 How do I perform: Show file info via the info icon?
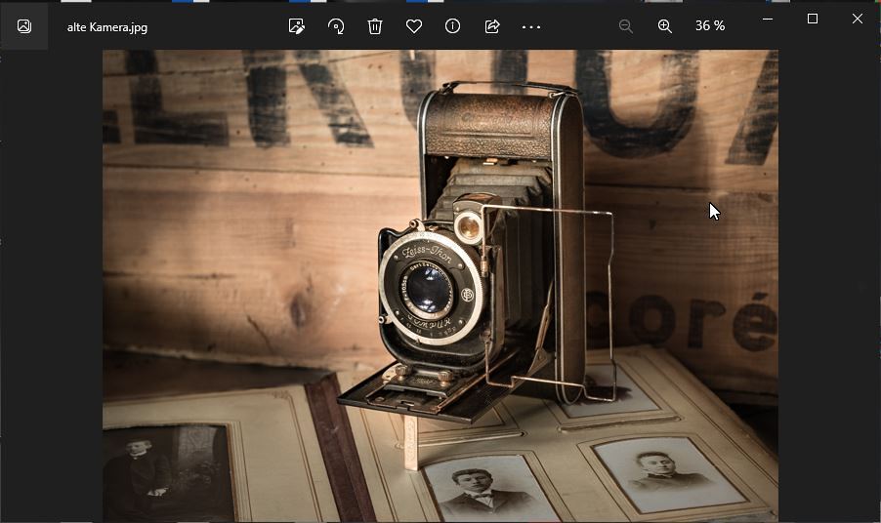(x=453, y=26)
